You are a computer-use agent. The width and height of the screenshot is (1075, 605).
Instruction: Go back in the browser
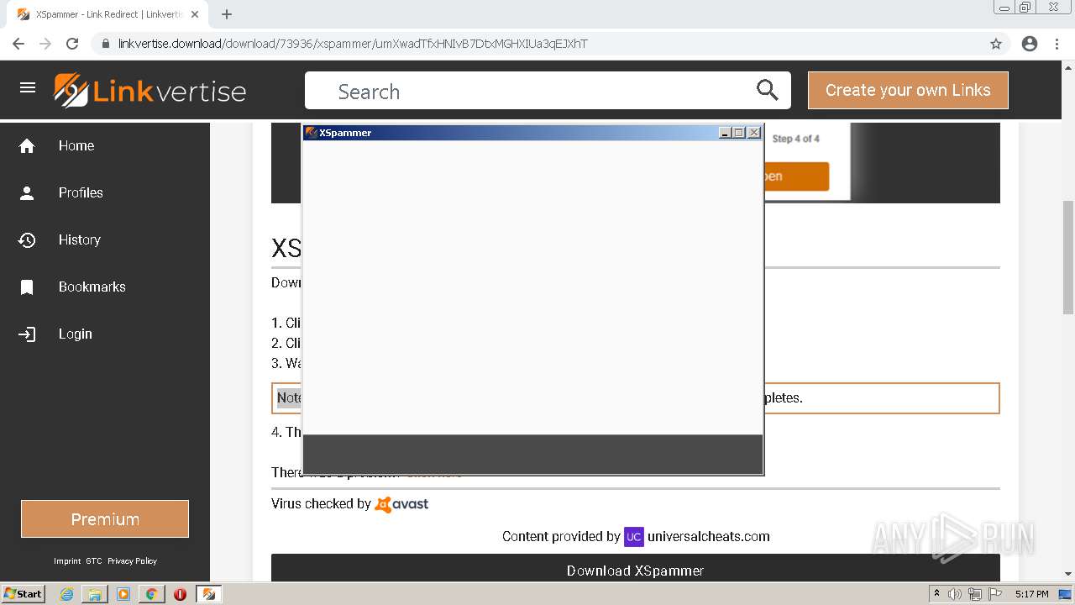point(18,44)
